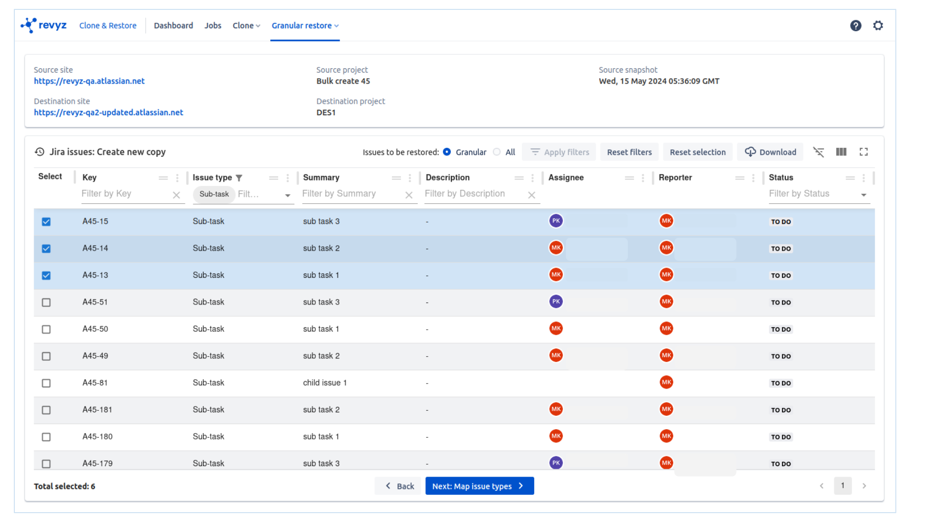Toggle fullscreen table view icon
This screenshot has height=525, width=946.
[863, 152]
